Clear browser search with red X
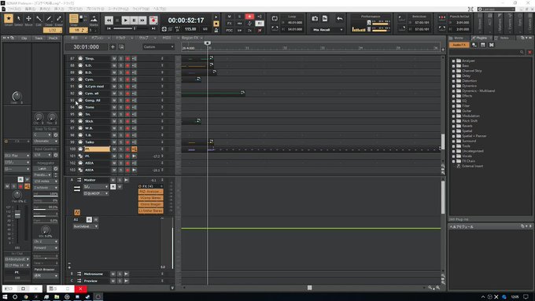This screenshot has width=535, height=301. [529, 52]
